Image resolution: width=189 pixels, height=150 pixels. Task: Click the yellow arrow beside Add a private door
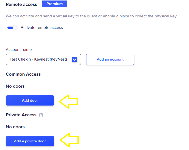click(69, 140)
